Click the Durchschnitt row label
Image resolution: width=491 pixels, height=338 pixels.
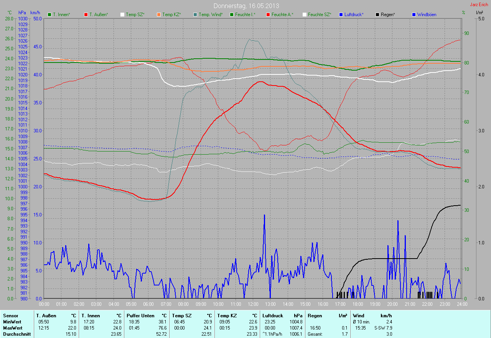point(16,334)
